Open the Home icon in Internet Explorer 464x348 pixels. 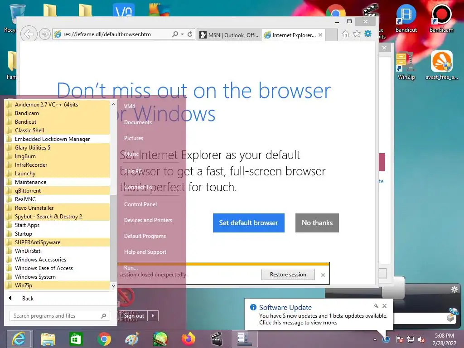point(346,34)
